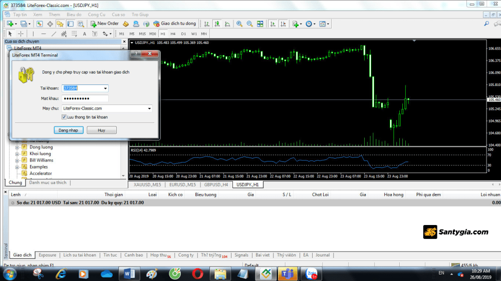Image resolution: width=501 pixels, height=281 pixels.
Task: Click the 'Mat khau' password field
Action: pyautogui.click(x=85, y=98)
